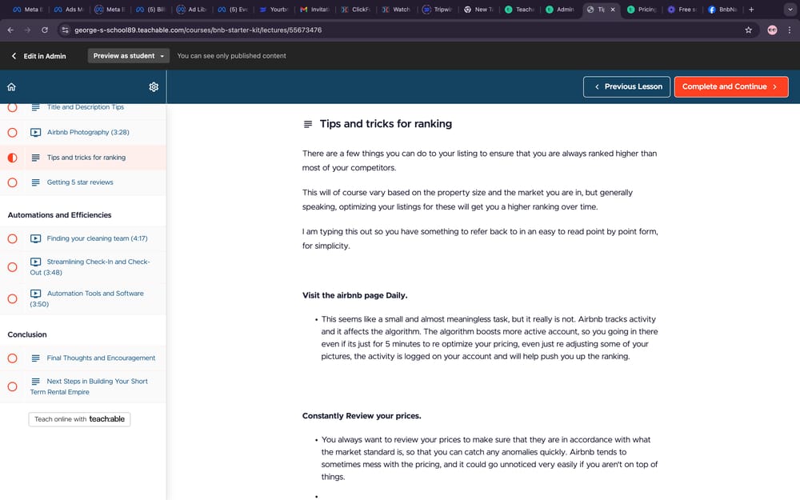Screen dimensions: 800x500
Task: Click the video icon beside Streamlining Check-In and Check-Out
Action: tap(36, 262)
